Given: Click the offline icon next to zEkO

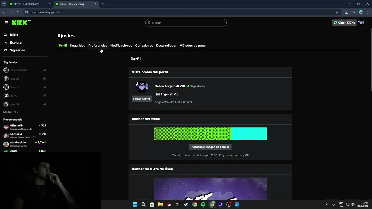Looking at the screenshot, I should (44, 96).
